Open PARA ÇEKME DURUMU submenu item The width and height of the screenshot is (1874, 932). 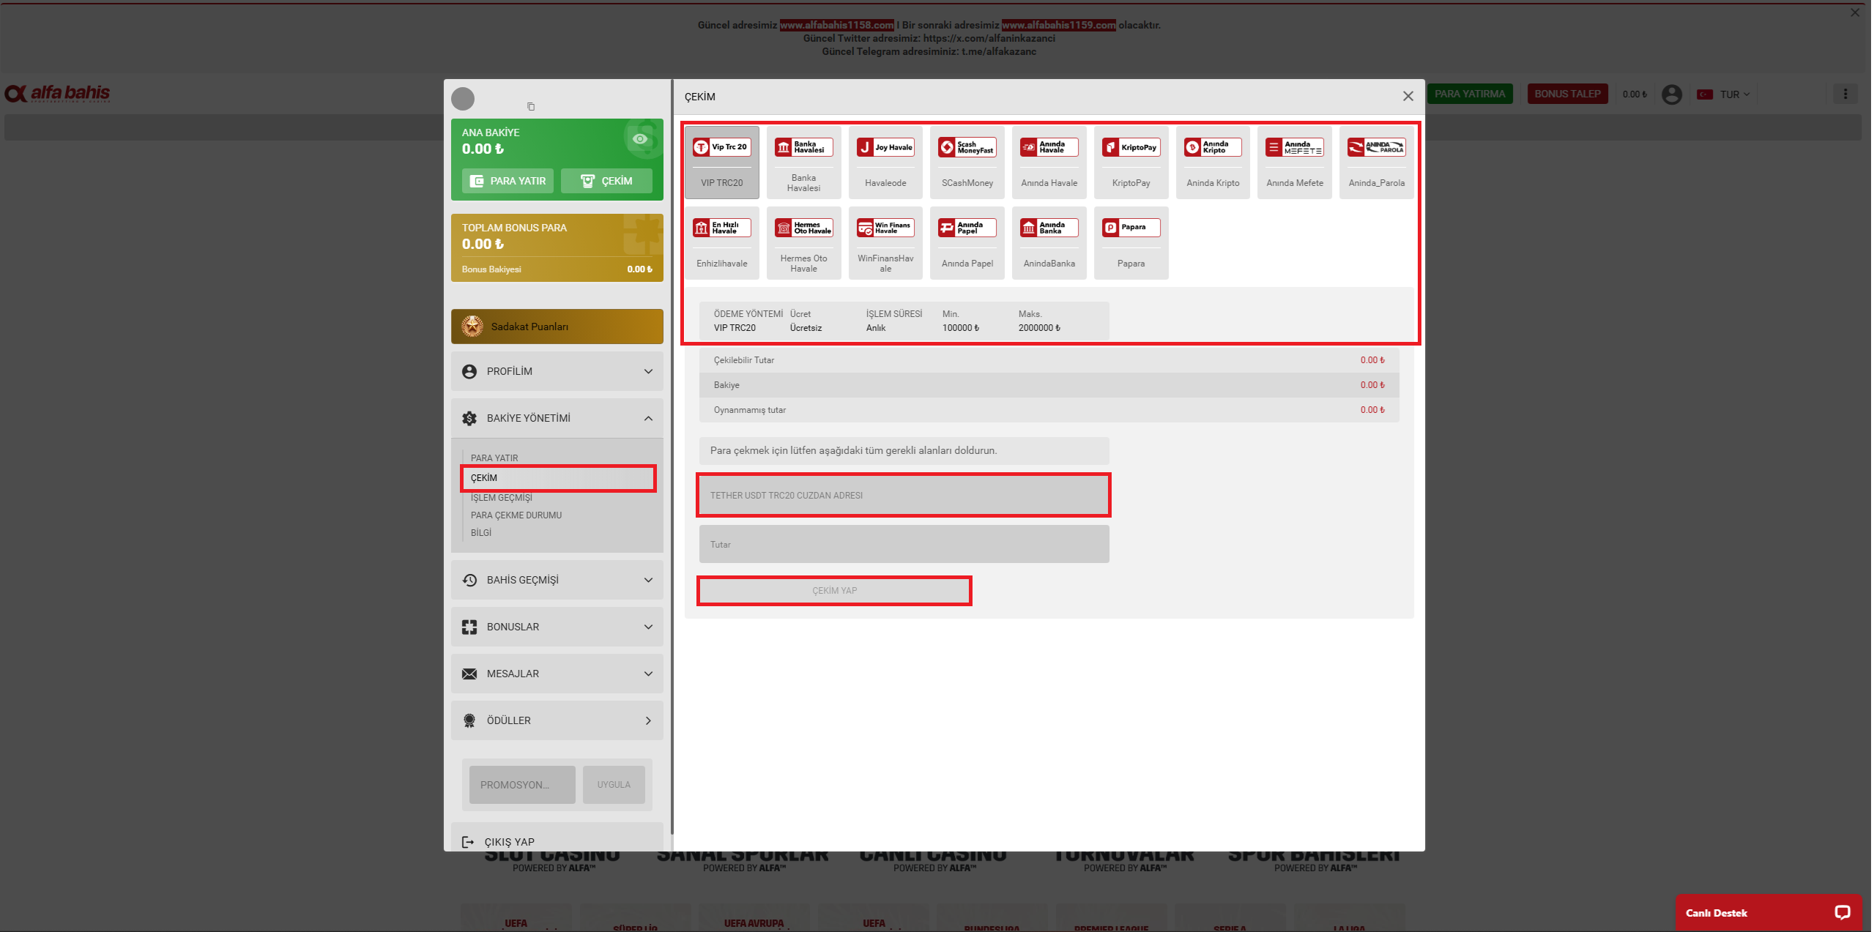tap(516, 515)
